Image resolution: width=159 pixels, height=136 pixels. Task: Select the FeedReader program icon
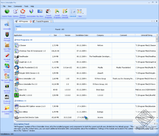16,56
